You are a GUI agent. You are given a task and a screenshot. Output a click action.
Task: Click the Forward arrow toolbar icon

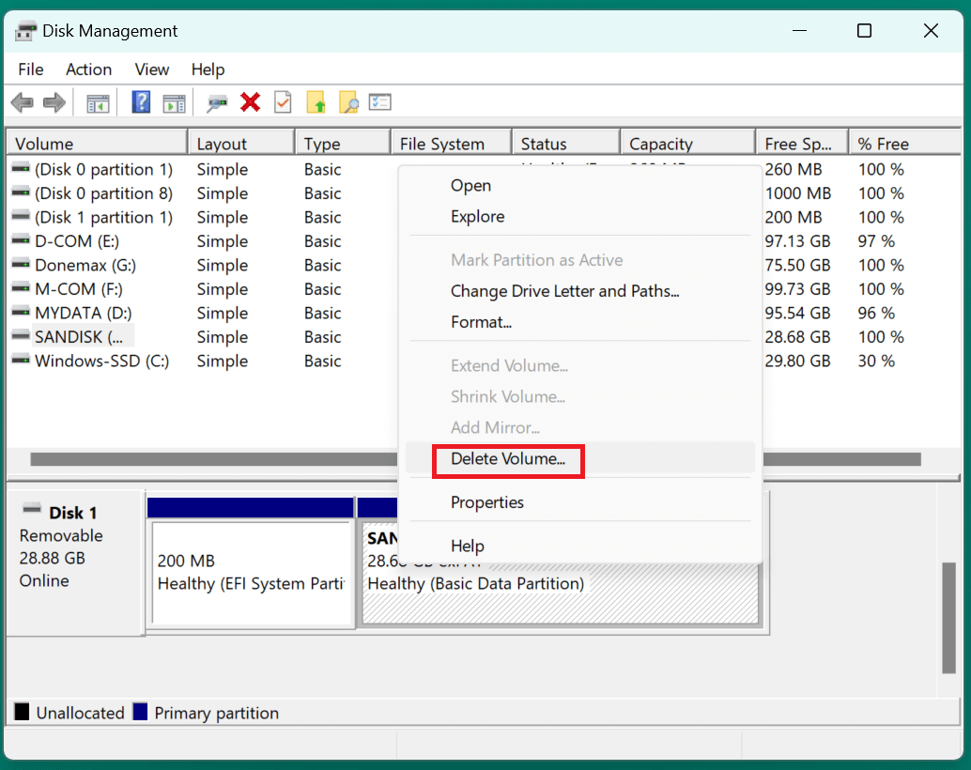click(x=54, y=102)
